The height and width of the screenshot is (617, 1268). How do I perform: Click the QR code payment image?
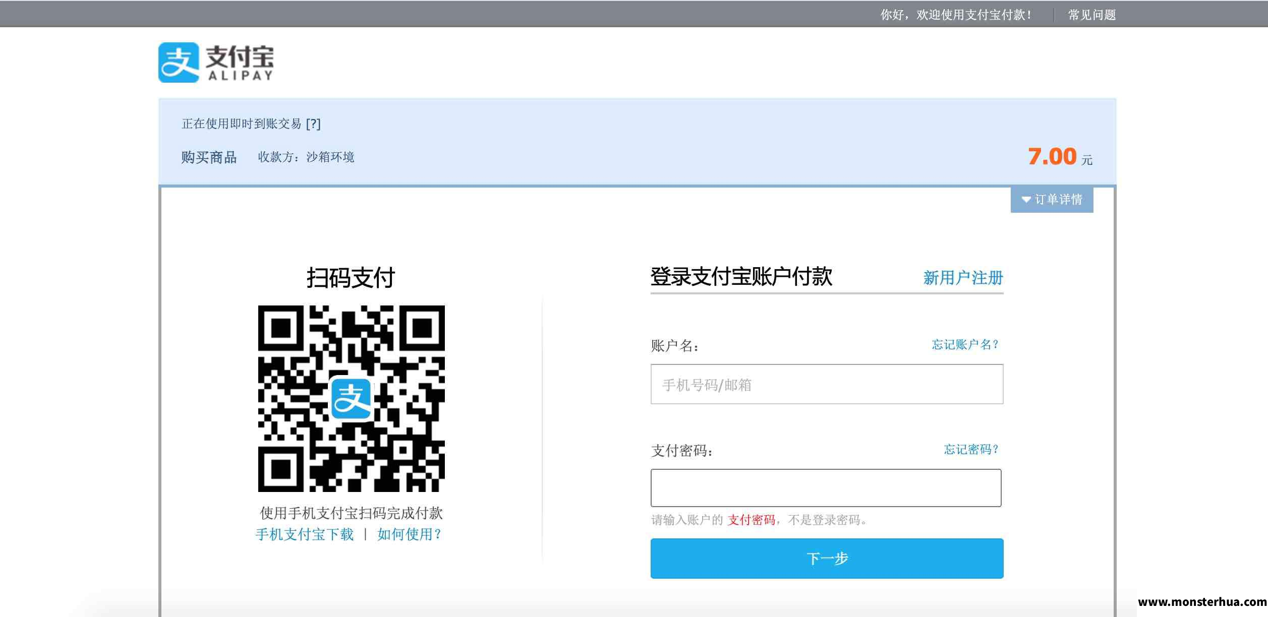coord(352,399)
